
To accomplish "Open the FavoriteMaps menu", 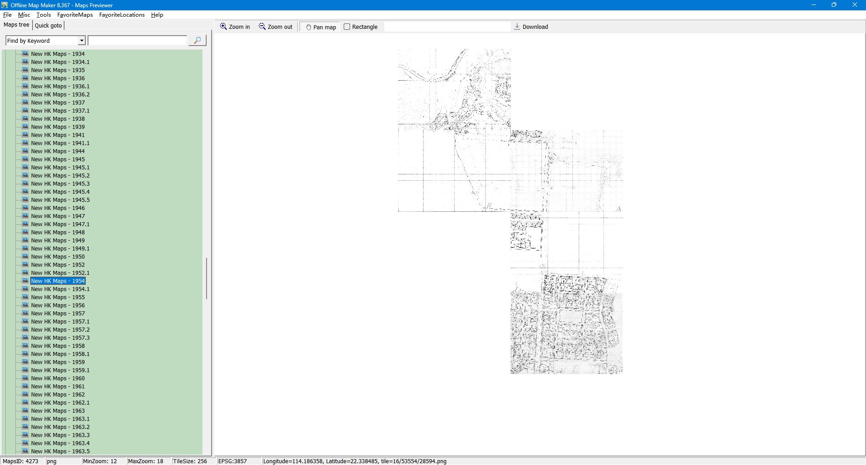I will [x=75, y=15].
